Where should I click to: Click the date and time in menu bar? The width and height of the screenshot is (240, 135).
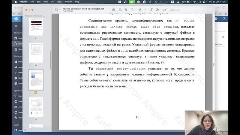point(217,2)
